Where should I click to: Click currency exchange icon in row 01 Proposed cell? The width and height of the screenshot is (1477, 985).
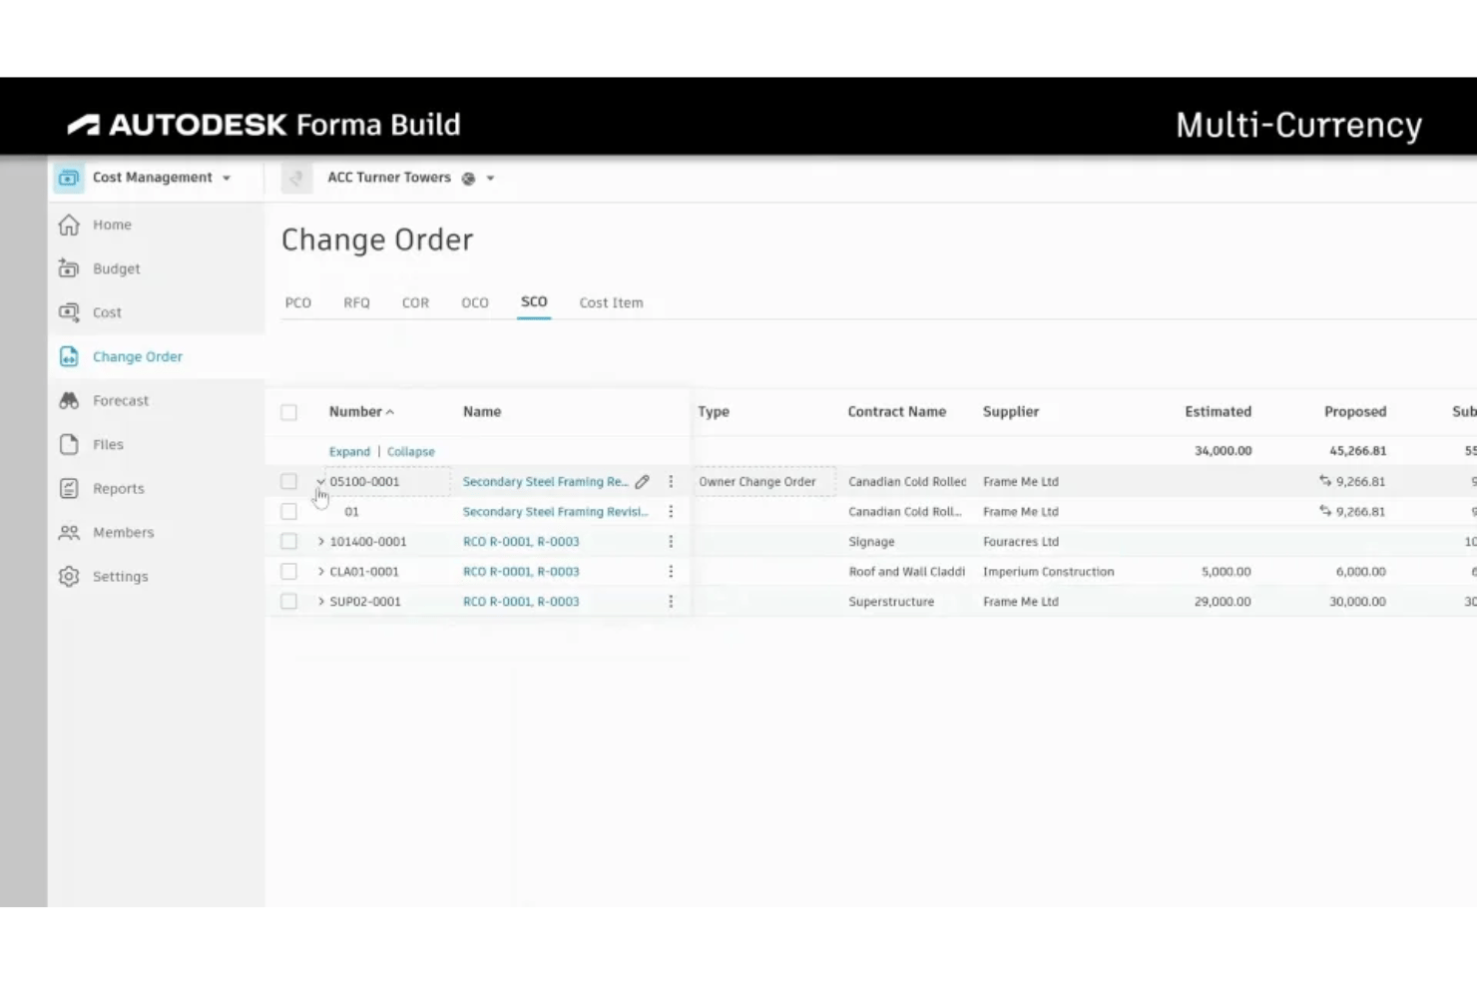tap(1325, 511)
